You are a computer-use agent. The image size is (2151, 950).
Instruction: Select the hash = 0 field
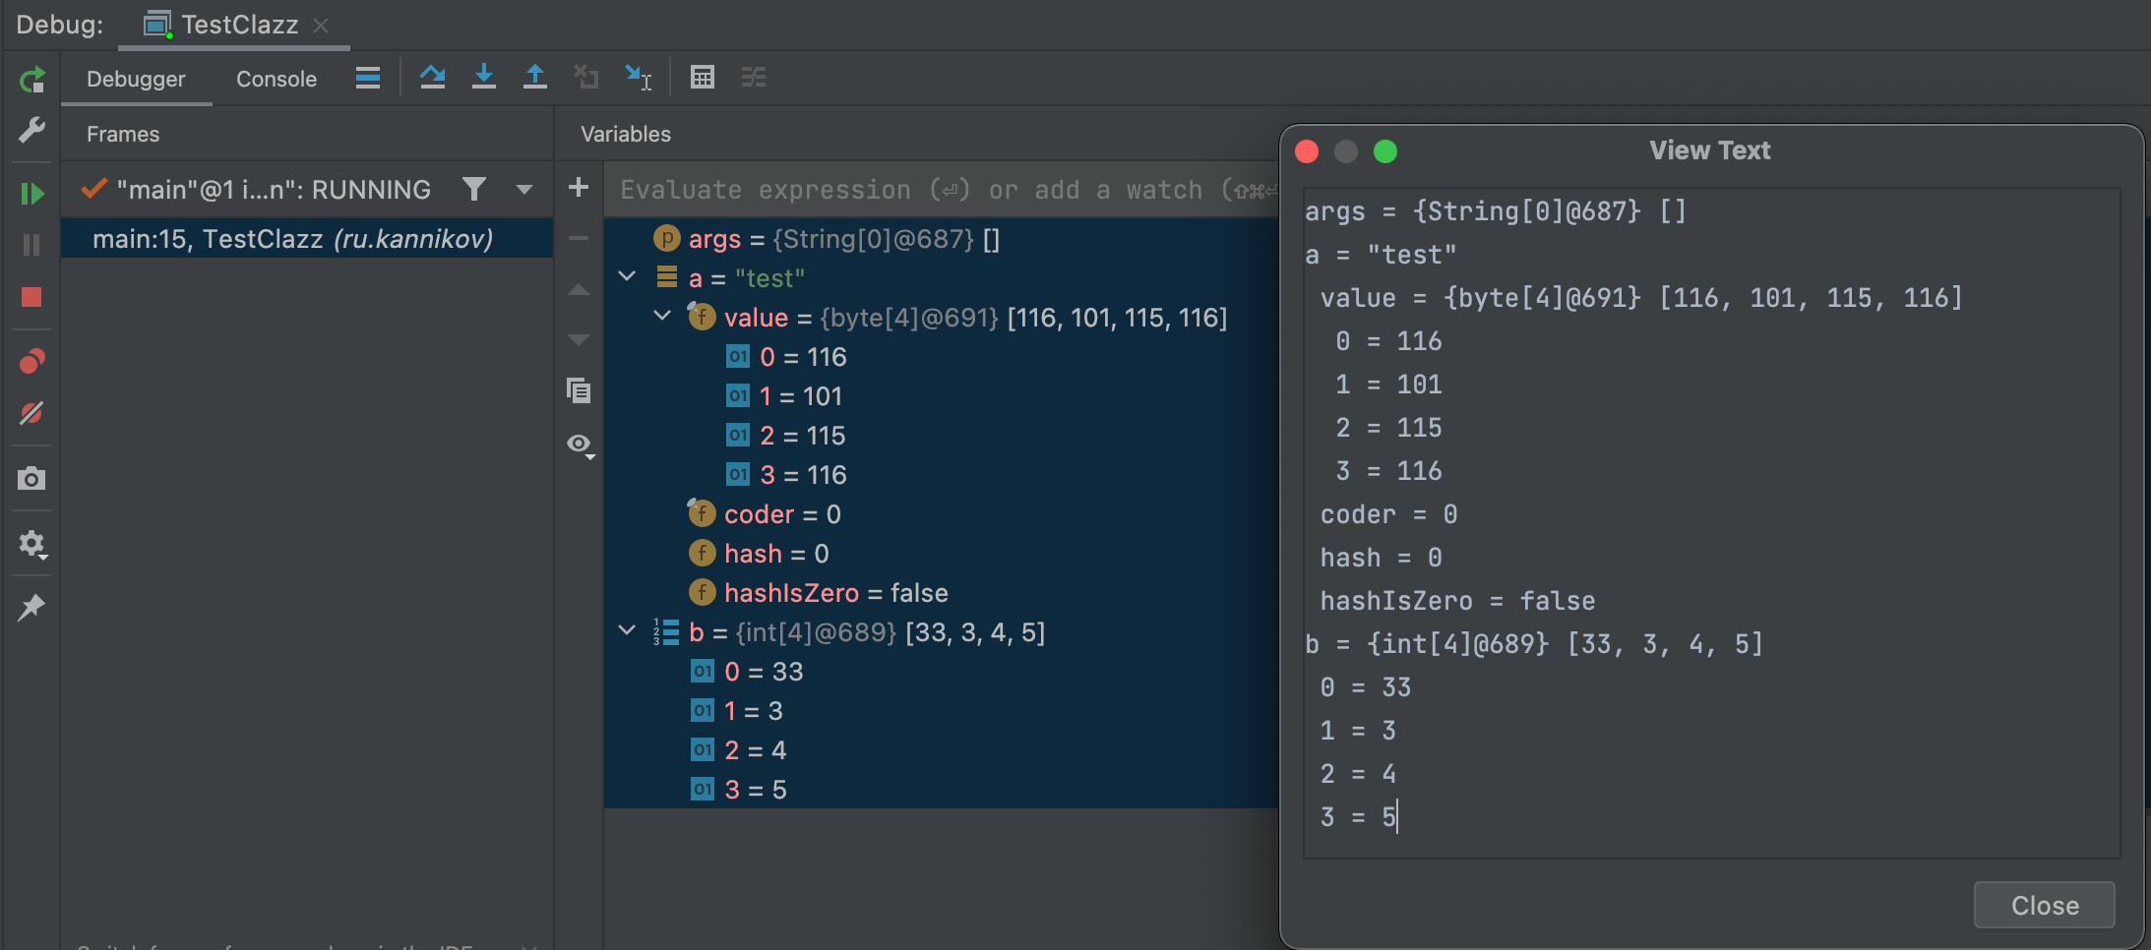pos(941,553)
